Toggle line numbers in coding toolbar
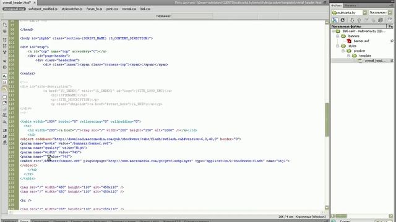Image resolution: width=396 pixels, height=222 pixels. pyautogui.click(x=5, y=76)
